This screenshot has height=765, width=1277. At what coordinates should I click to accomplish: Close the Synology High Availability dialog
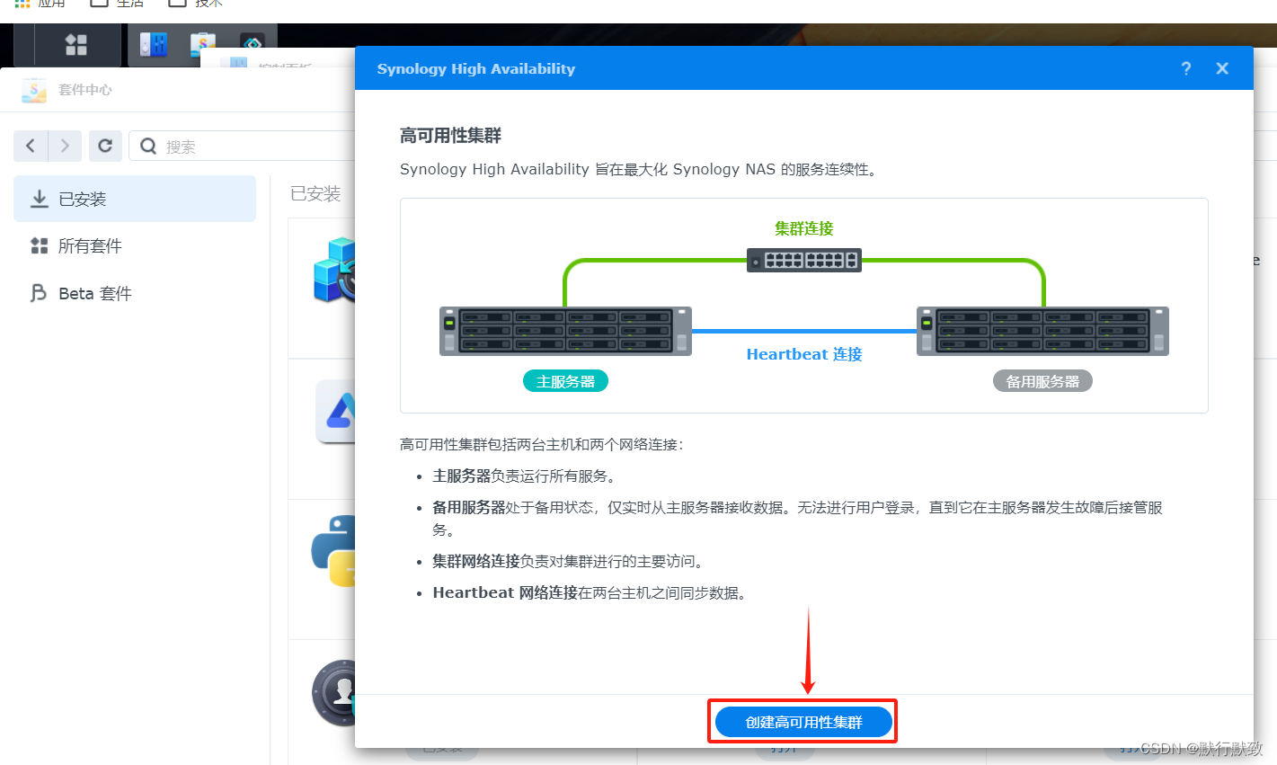[x=1222, y=68]
